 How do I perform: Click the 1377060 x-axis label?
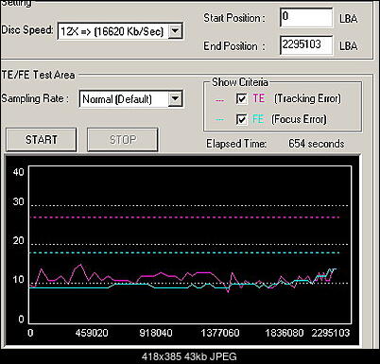(x=220, y=333)
